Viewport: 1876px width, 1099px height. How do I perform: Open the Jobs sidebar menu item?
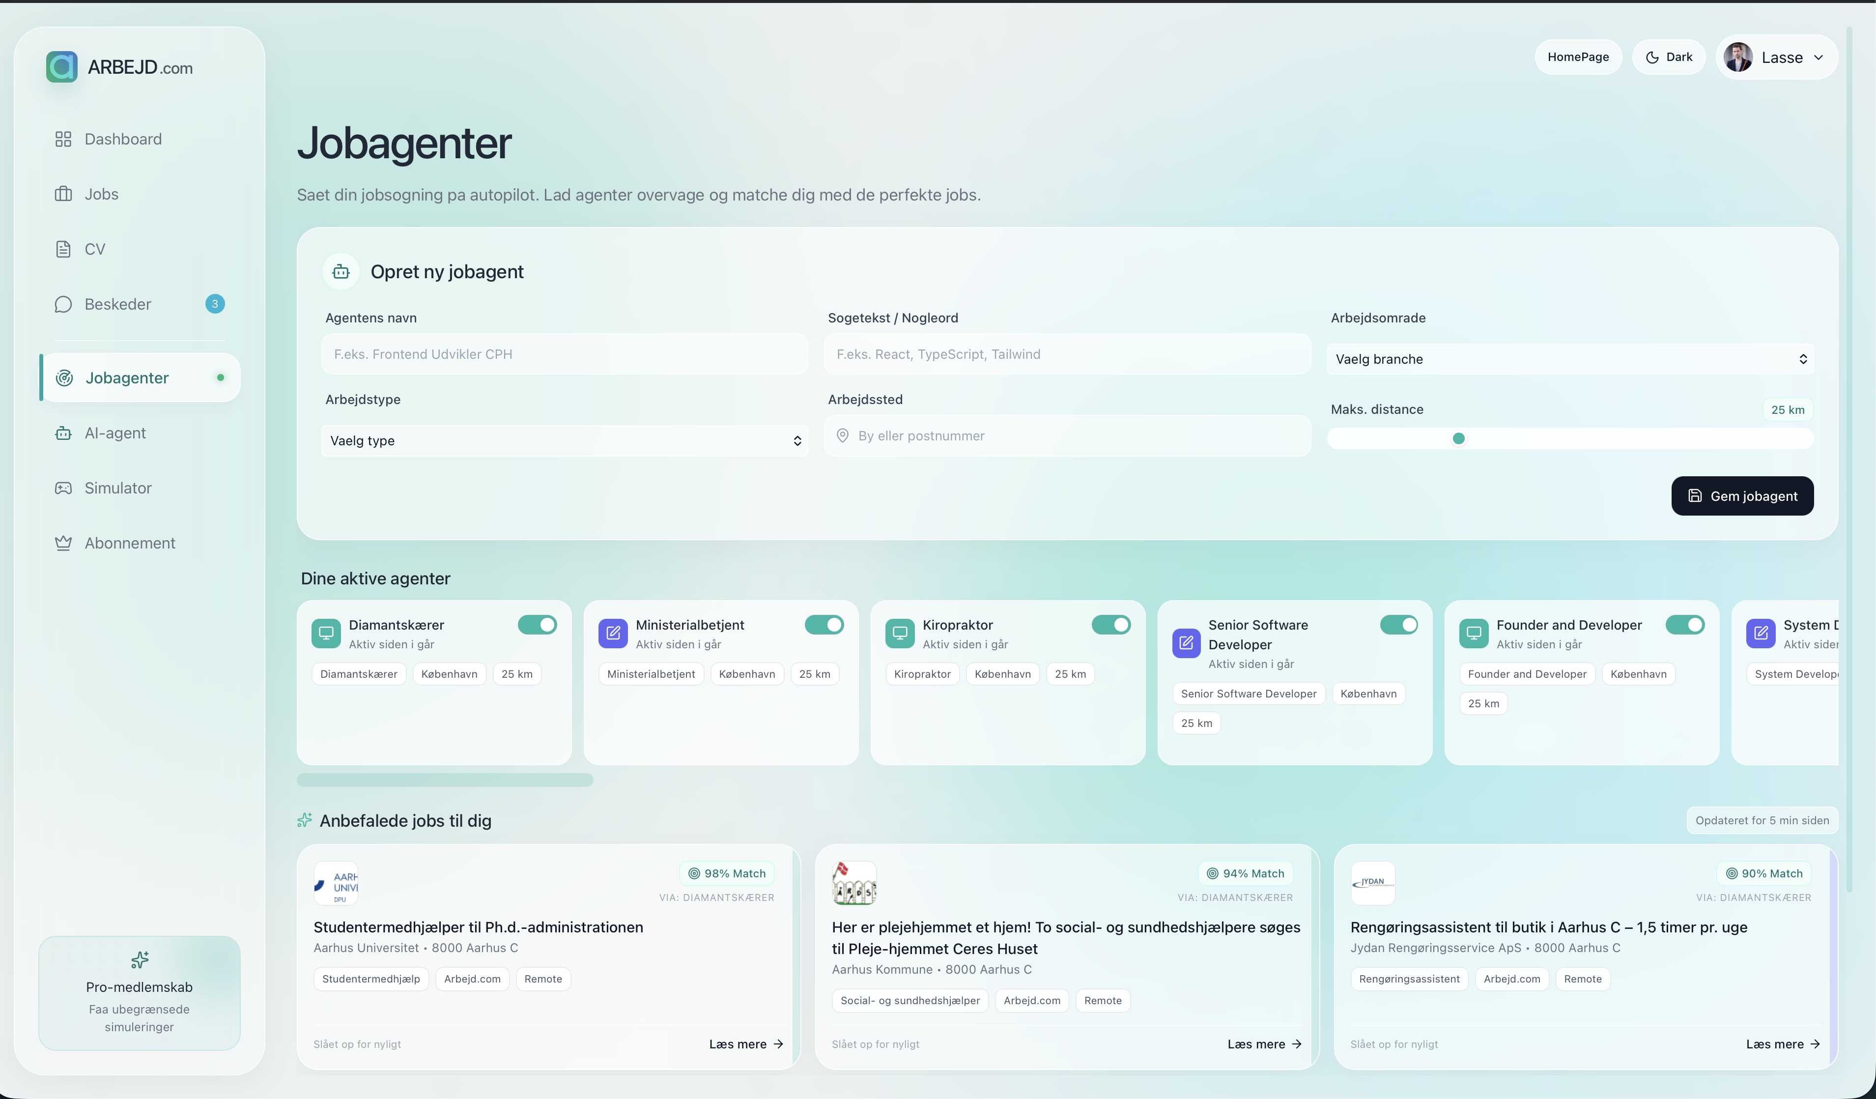(x=101, y=194)
